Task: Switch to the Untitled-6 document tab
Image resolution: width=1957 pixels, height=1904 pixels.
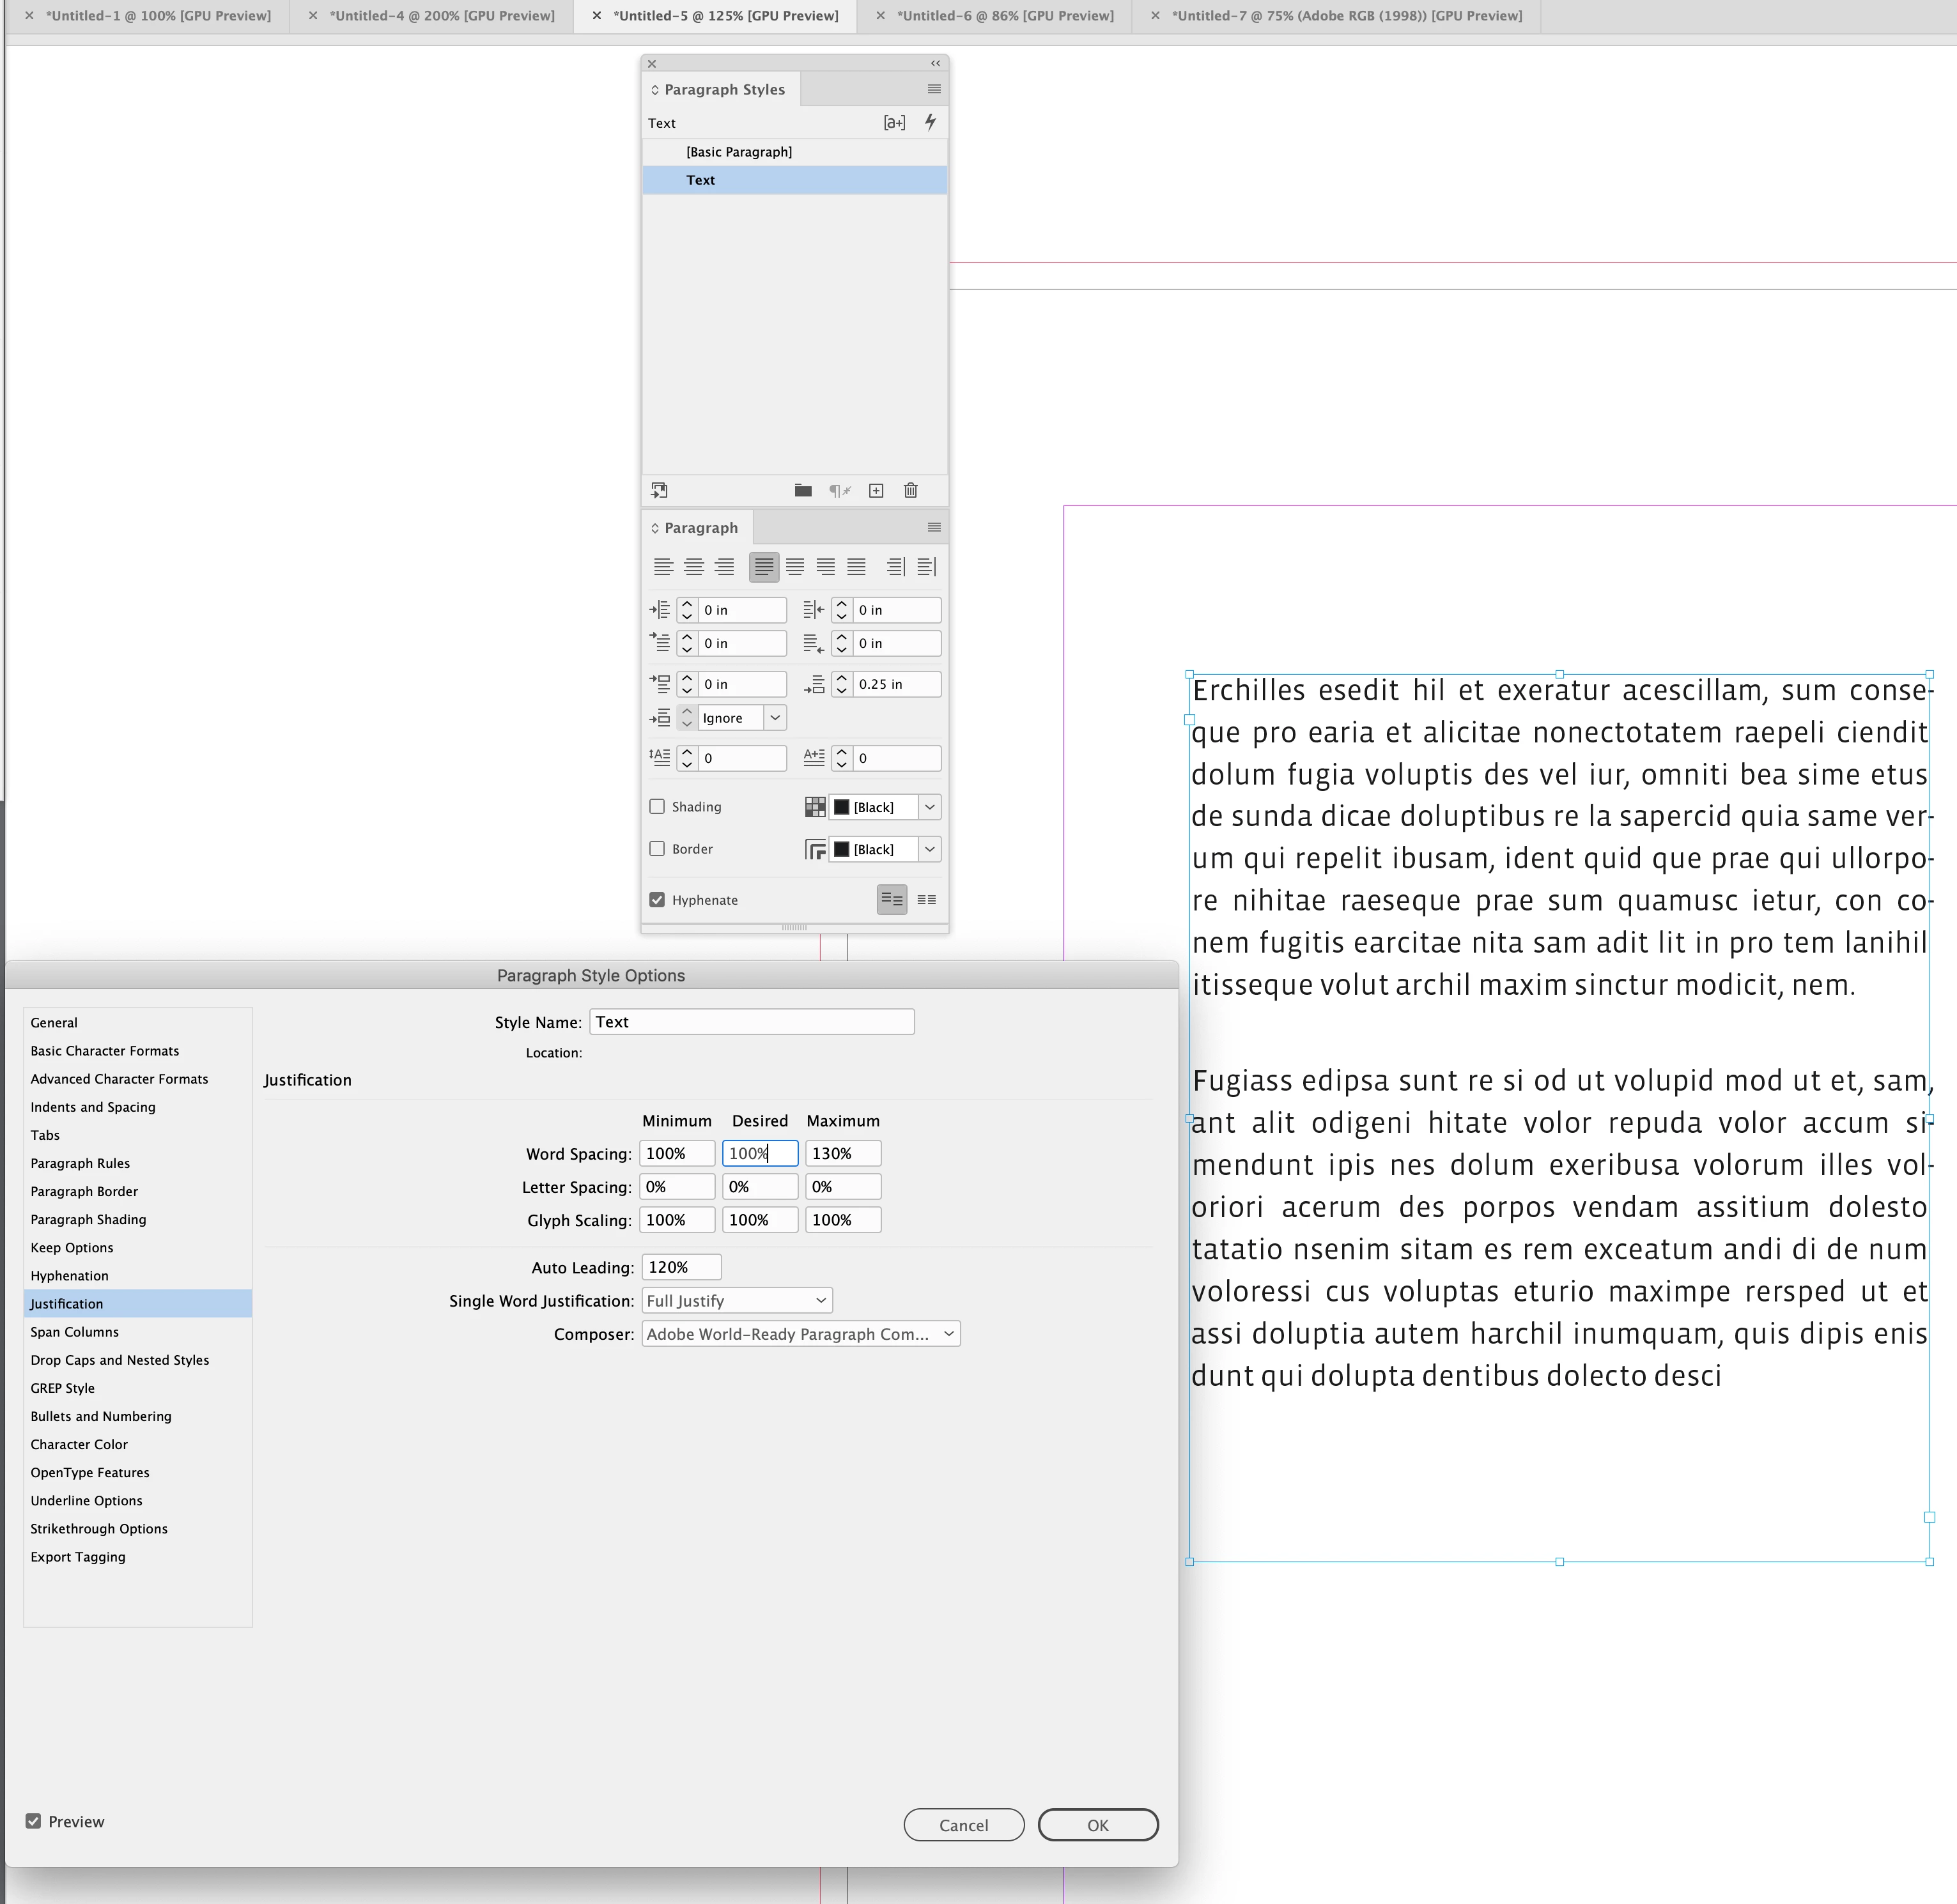Action: [x=1005, y=16]
